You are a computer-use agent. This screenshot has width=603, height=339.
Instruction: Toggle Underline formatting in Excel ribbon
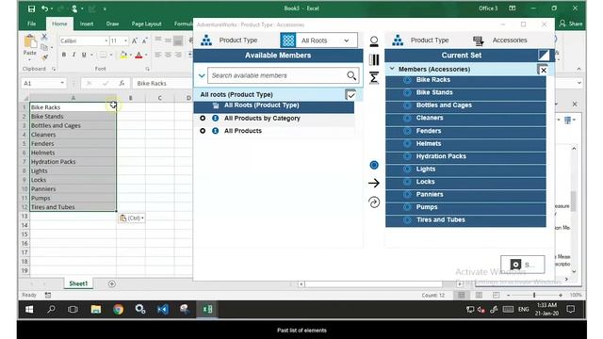(84, 55)
